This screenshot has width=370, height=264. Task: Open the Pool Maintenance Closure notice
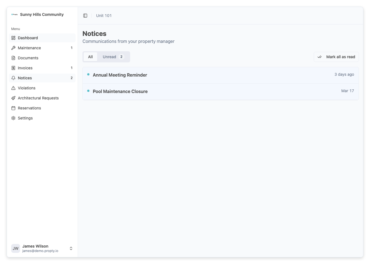click(x=120, y=91)
